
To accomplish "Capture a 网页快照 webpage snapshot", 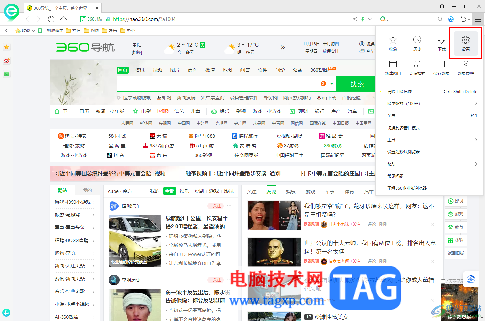I will click(x=465, y=67).
